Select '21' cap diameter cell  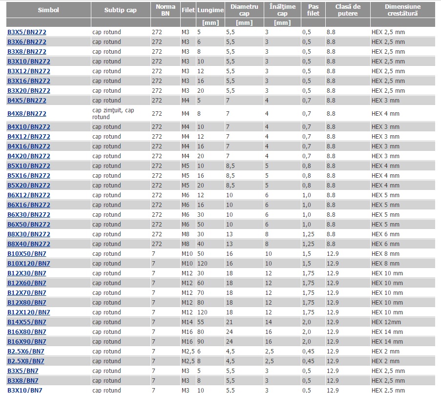tap(230, 322)
